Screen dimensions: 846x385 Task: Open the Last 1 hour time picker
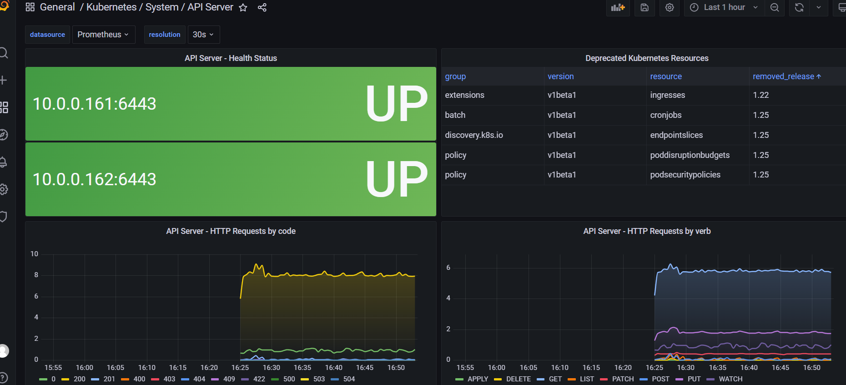(x=724, y=8)
